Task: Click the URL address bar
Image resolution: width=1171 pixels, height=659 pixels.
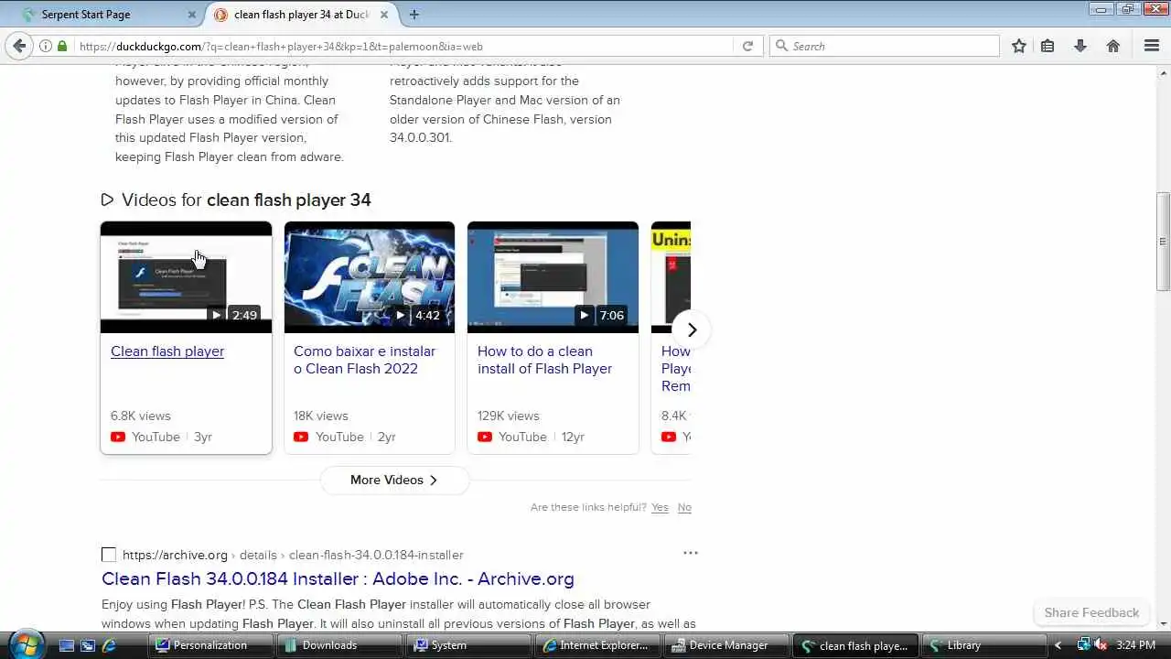Action: tap(403, 46)
